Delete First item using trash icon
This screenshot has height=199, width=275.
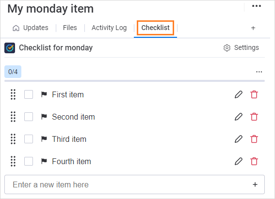pyautogui.click(x=254, y=94)
